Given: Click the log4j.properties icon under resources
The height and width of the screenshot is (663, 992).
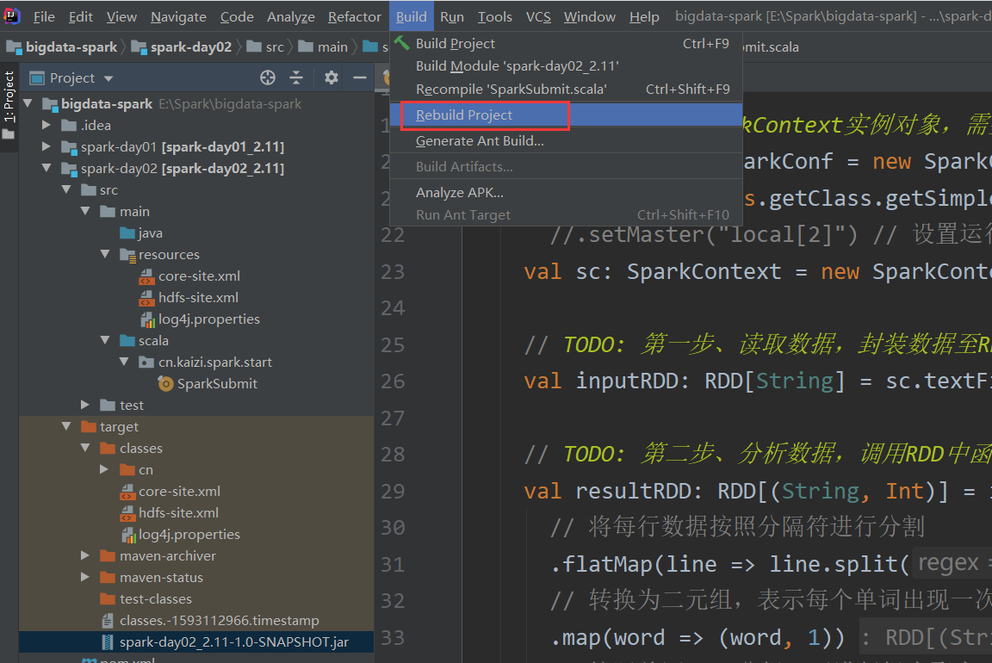Looking at the screenshot, I should (x=146, y=319).
